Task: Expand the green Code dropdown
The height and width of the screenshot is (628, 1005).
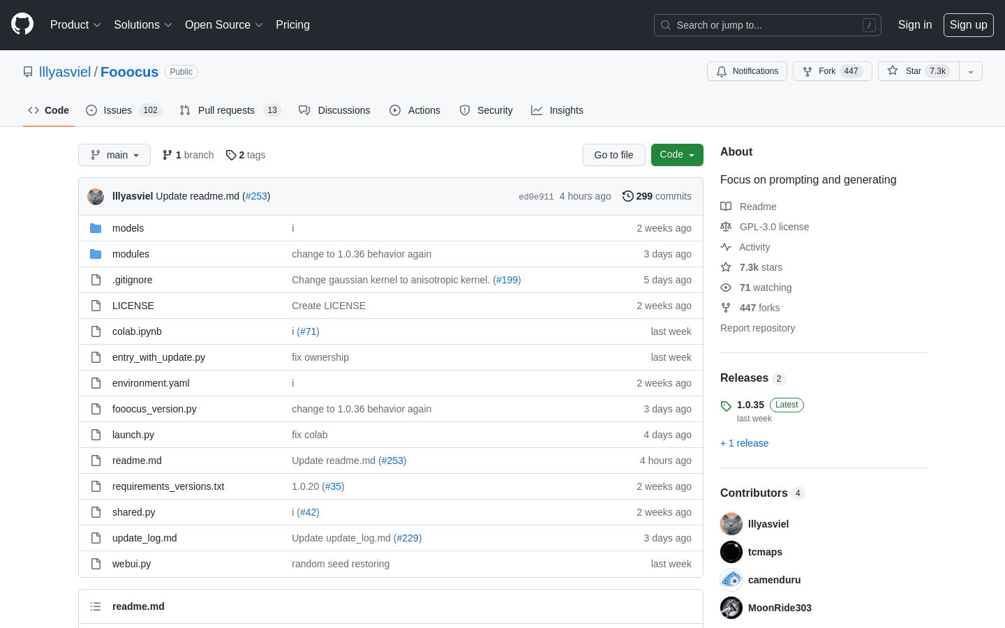Action: (x=676, y=155)
